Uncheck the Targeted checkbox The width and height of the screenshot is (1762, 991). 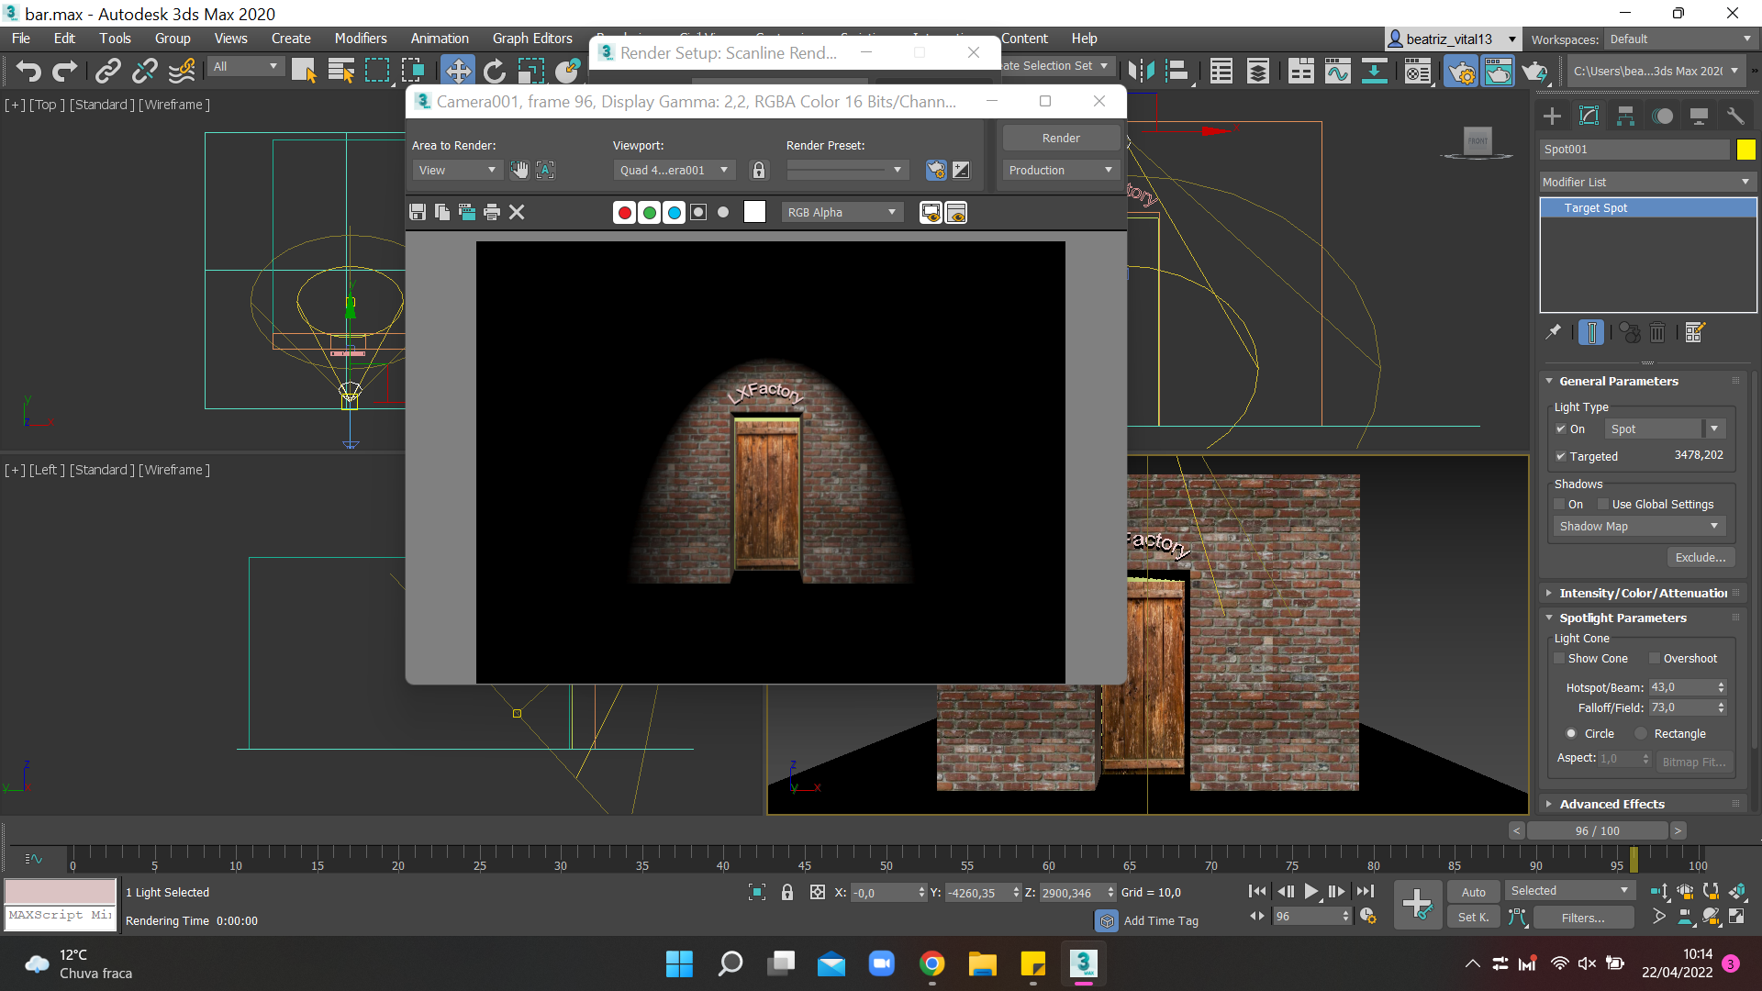tap(1560, 456)
